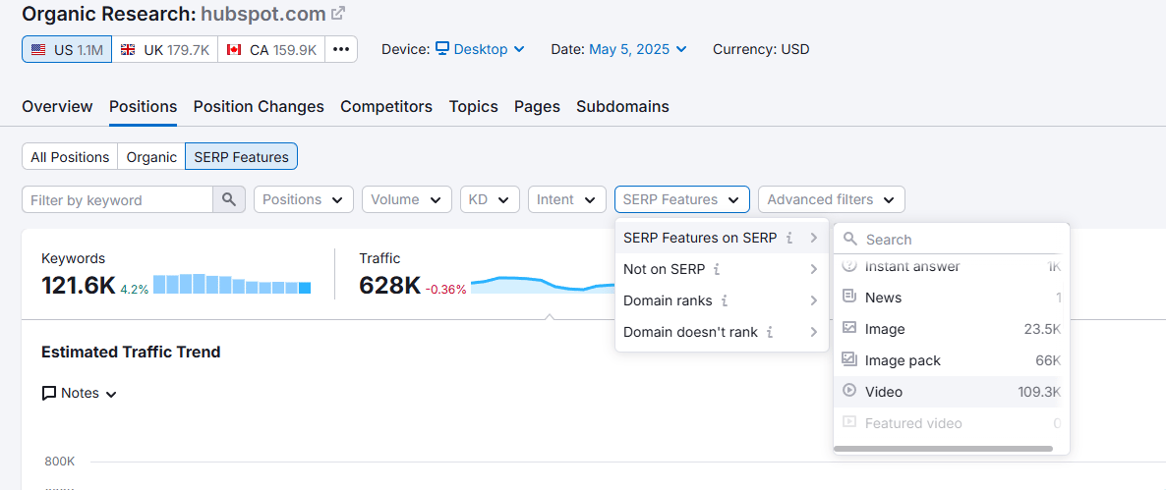Image resolution: width=1166 pixels, height=490 pixels.
Task: Click the keyword search magnifier button
Action: [229, 199]
